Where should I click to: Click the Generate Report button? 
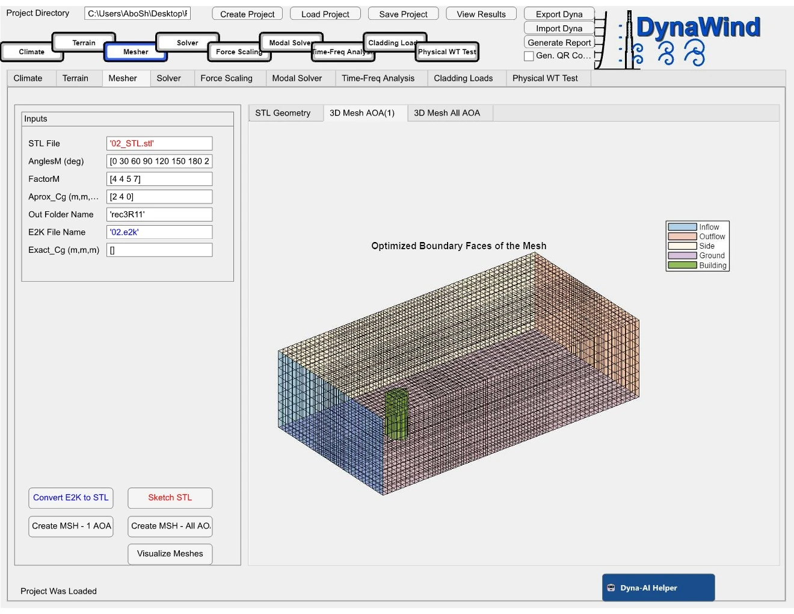[x=559, y=42]
